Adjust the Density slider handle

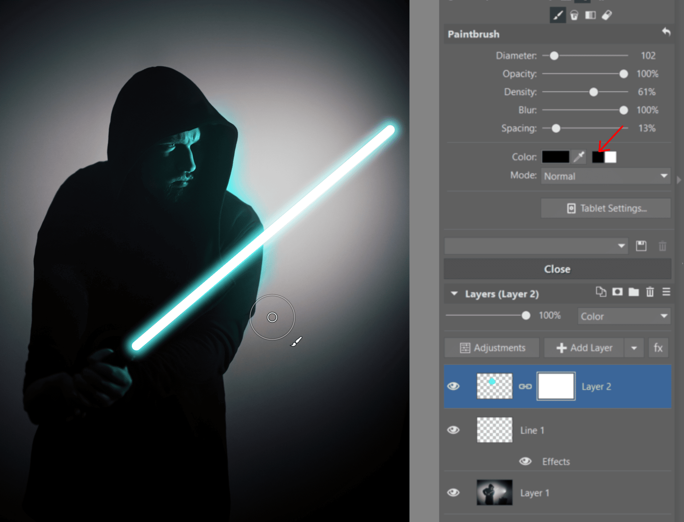(x=594, y=92)
